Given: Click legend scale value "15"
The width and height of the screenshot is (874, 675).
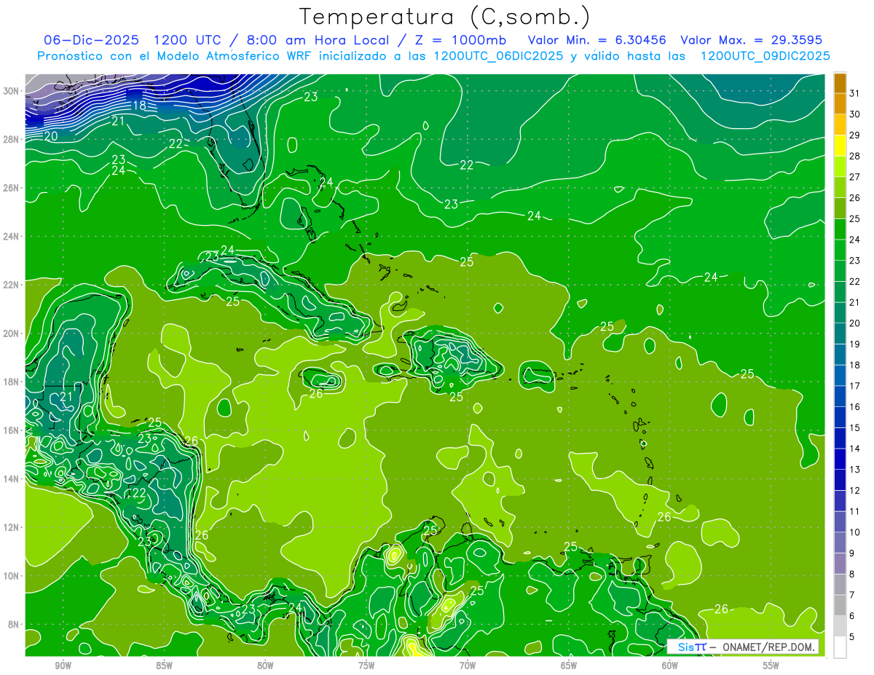Looking at the screenshot, I should 855,427.
